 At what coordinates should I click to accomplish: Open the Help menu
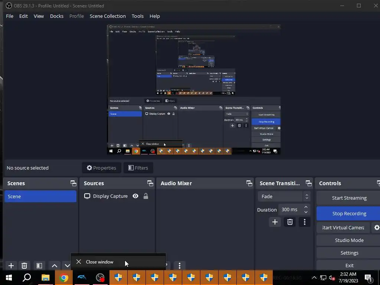tap(155, 16)
